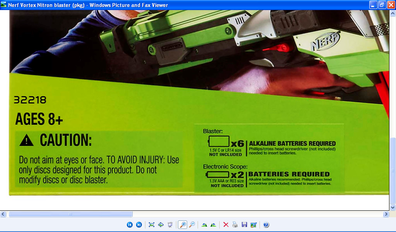Viewport: 396px width, 232px height.
Task: Go to the previous image
Action: [130, 225]
